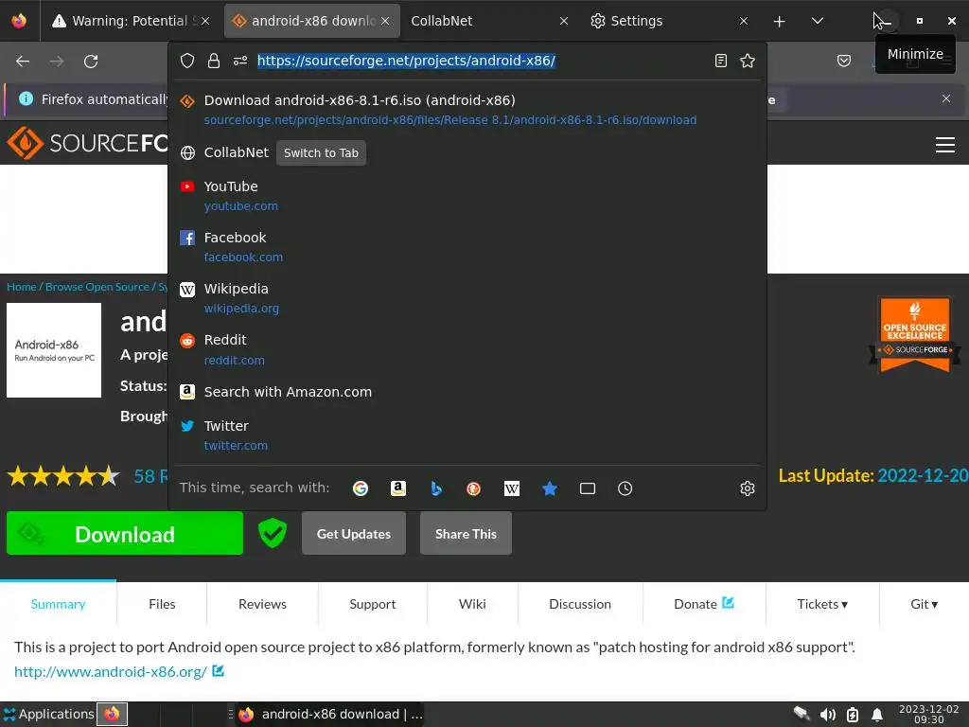Expand the Git dropdown tab

point(924,604)
